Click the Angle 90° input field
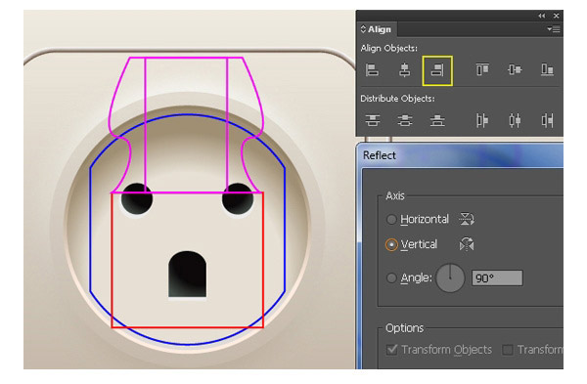587x384 pixels. click(497, 278)
